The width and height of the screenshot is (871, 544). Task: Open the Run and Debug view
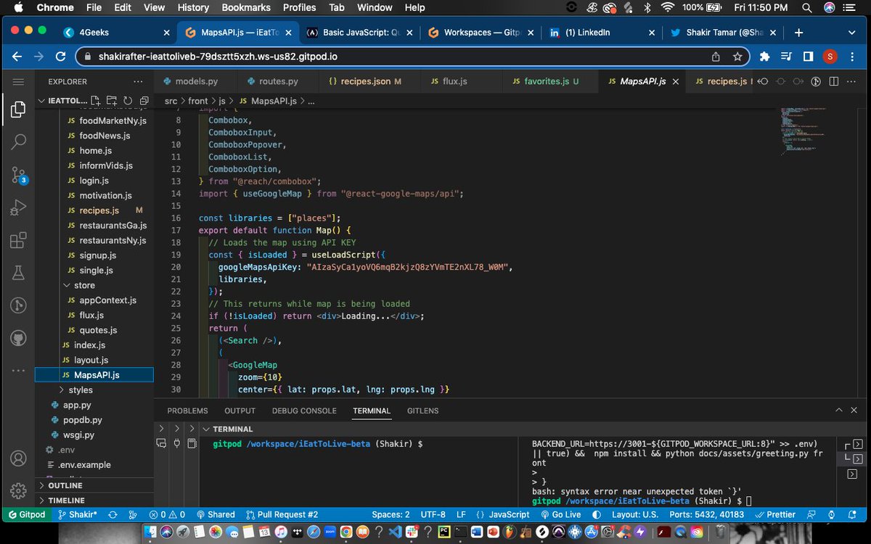(x=19, y=208)
